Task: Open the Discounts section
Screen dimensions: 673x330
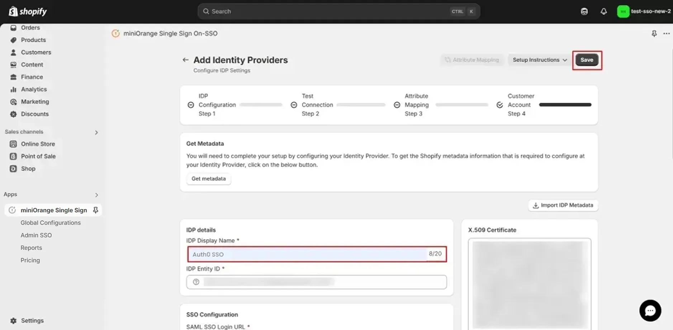Action: tap(34, 114)
